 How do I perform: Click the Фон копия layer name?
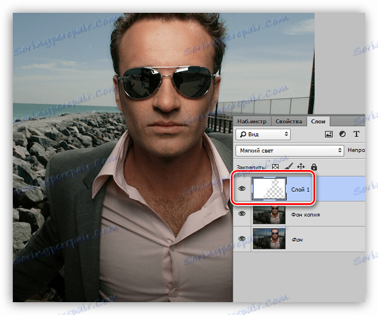tap(305, 215)
